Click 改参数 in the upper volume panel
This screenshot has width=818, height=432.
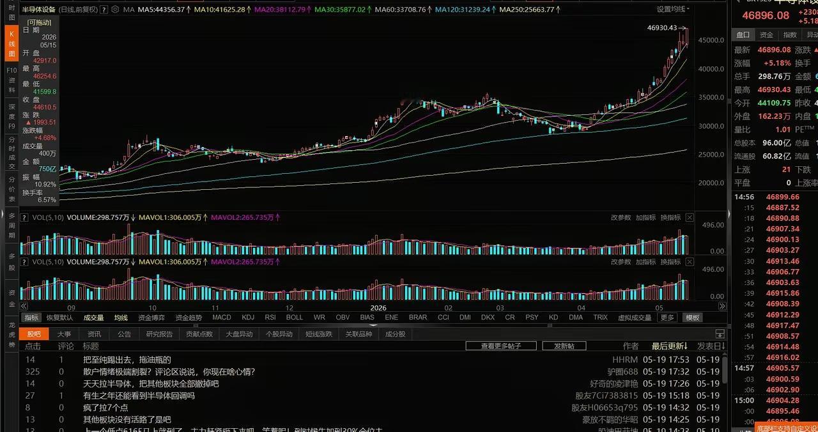point(621,217)
